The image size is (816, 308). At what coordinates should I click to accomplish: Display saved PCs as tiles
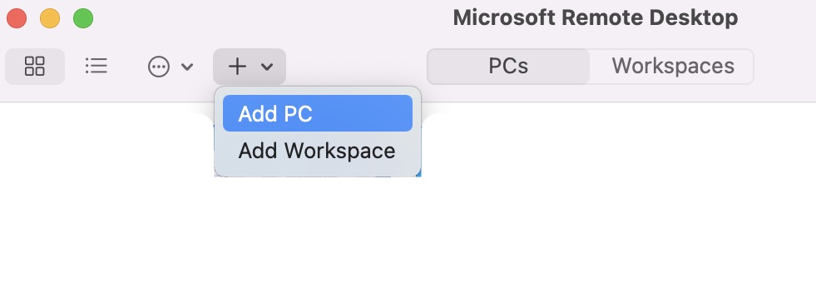coord(35,67)
